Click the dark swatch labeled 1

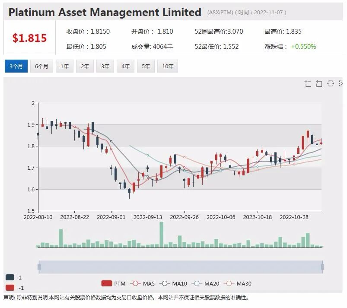pyautogui.click(x=10, y=277)
